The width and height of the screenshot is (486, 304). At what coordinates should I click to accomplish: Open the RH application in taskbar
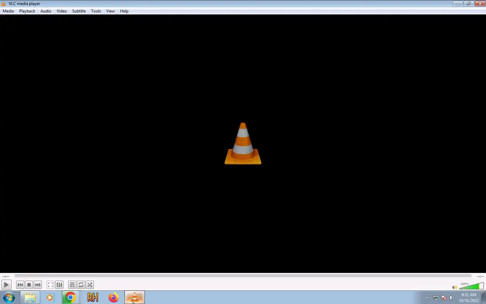point(93,298)
